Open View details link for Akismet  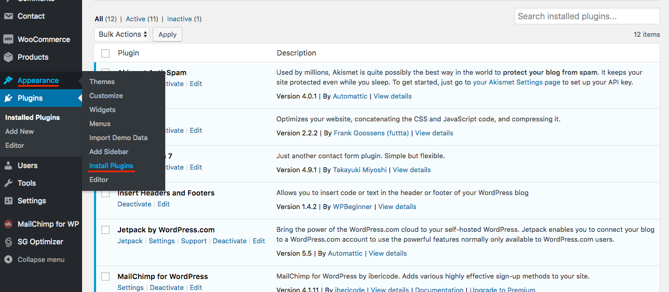click(x=393, y=96)
